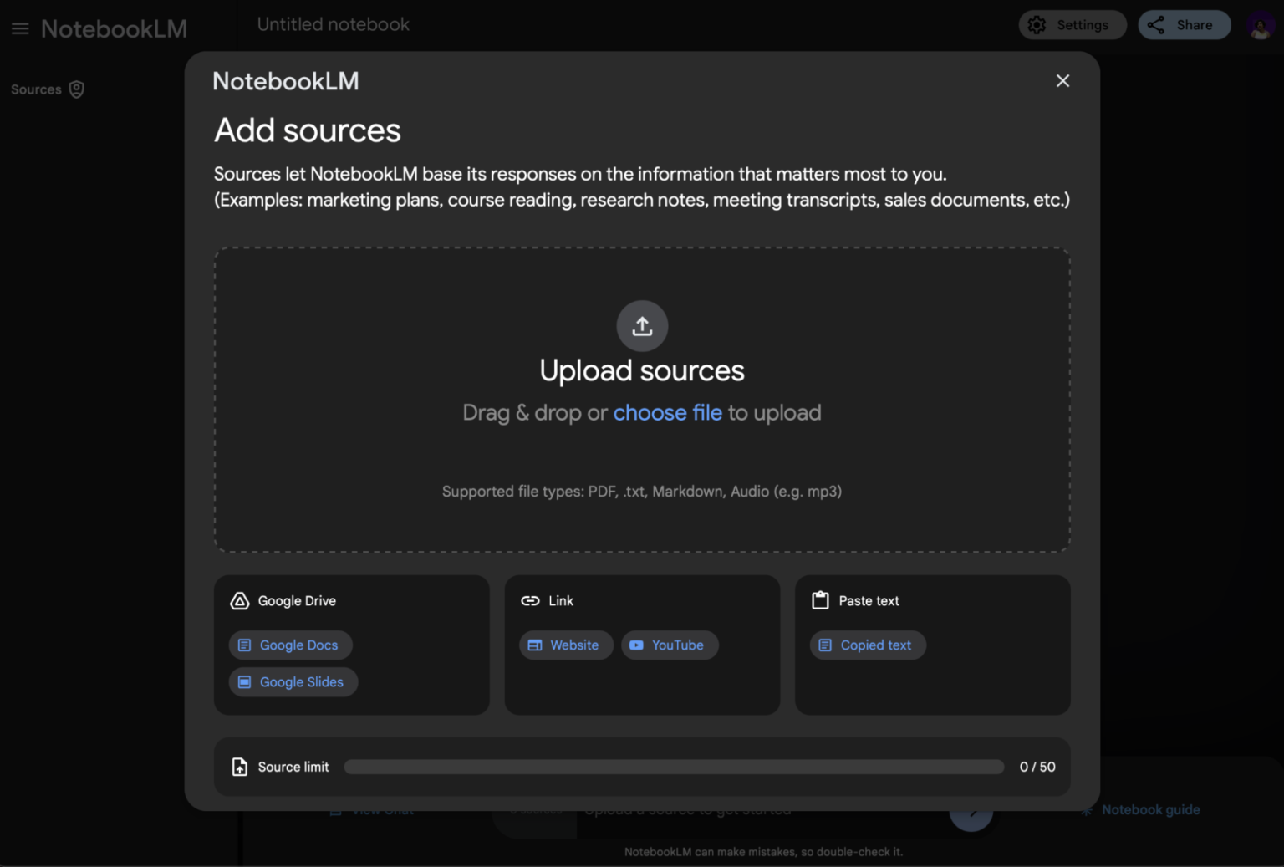Click the Source limit document icon

(x=239, y=766)
